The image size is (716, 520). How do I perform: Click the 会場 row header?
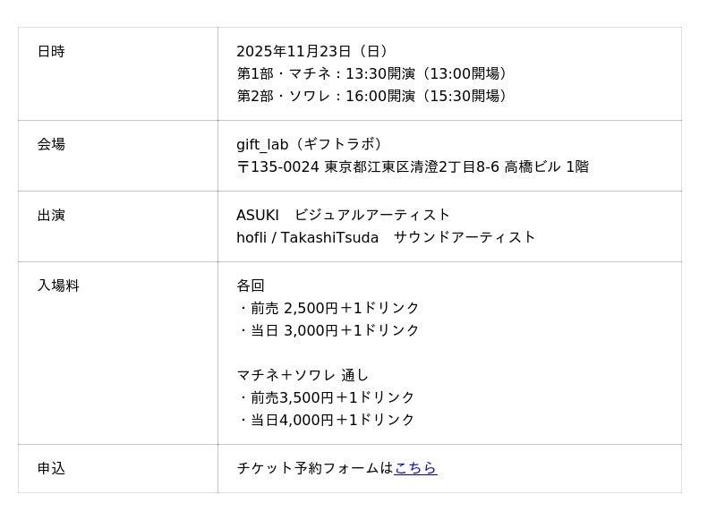(51, 144)
